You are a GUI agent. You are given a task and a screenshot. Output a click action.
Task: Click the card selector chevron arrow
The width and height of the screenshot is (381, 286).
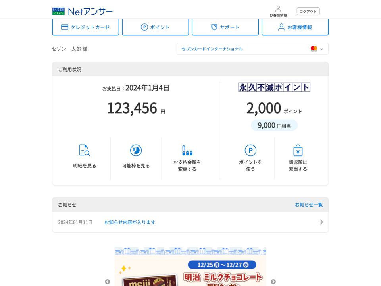[322, 49]
